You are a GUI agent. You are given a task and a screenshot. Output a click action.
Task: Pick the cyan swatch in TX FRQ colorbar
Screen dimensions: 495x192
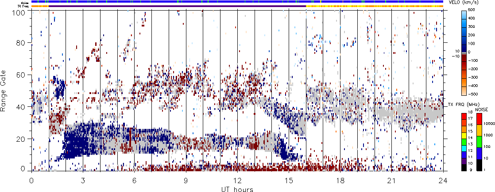click(464, 149)
